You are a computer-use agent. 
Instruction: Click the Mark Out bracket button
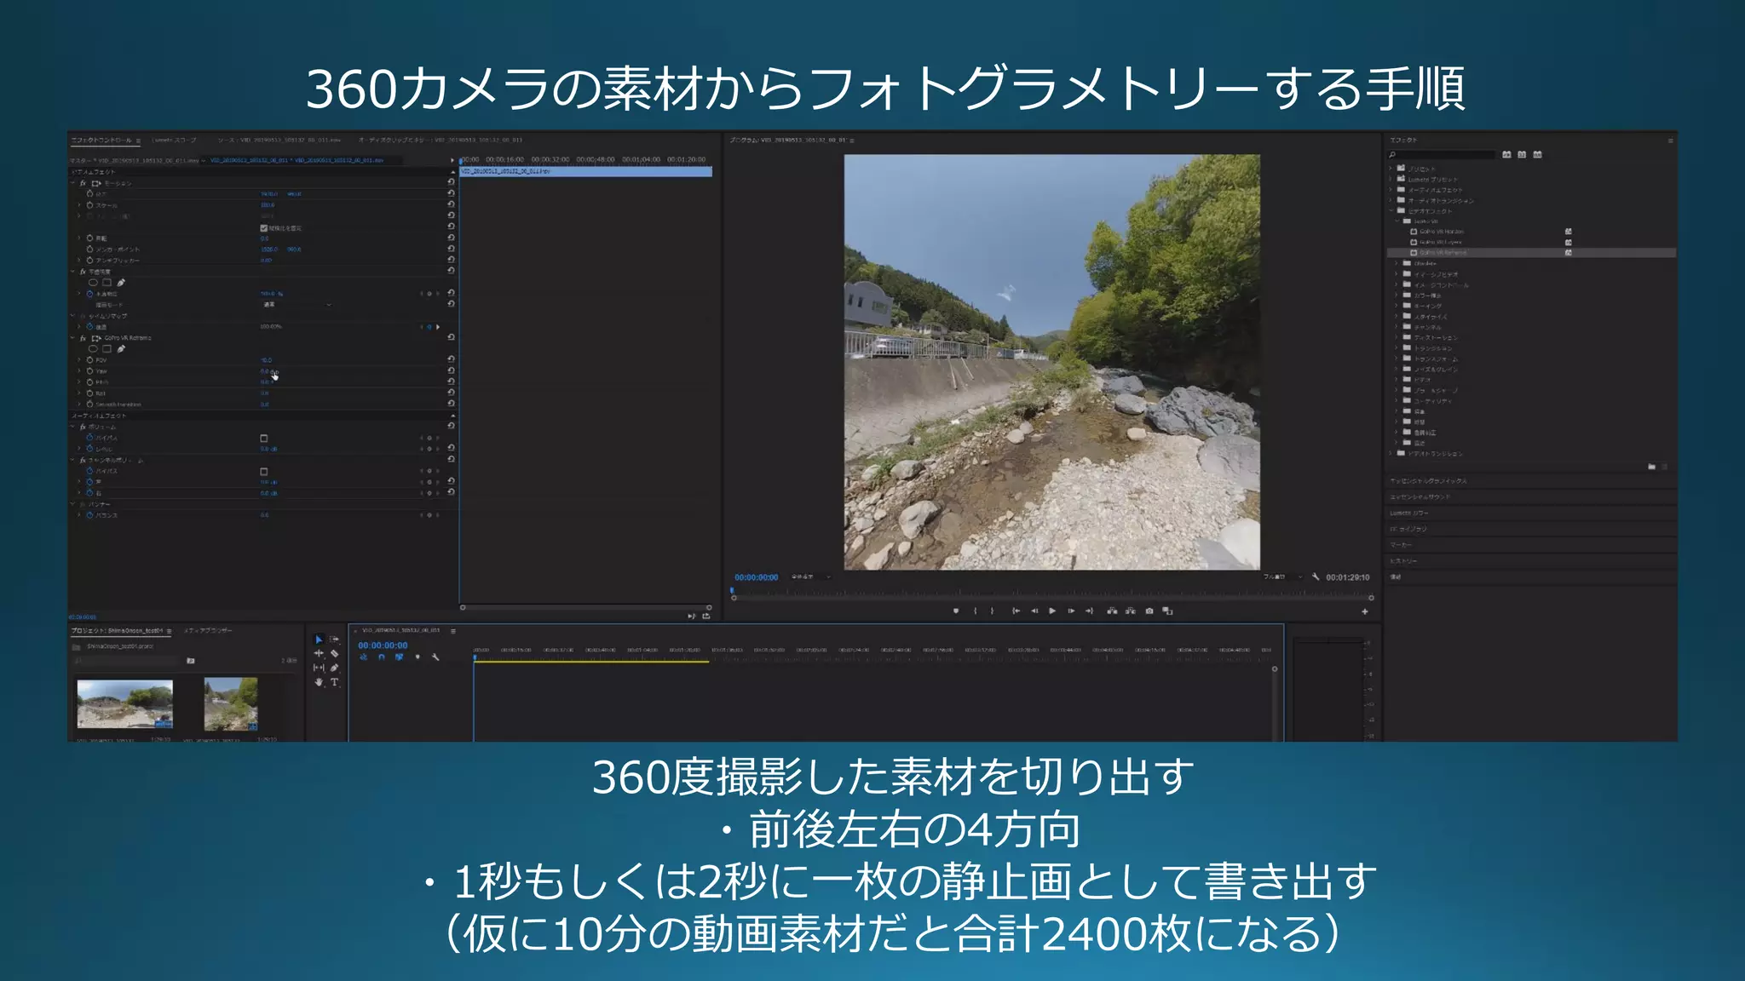click(992, 611)
